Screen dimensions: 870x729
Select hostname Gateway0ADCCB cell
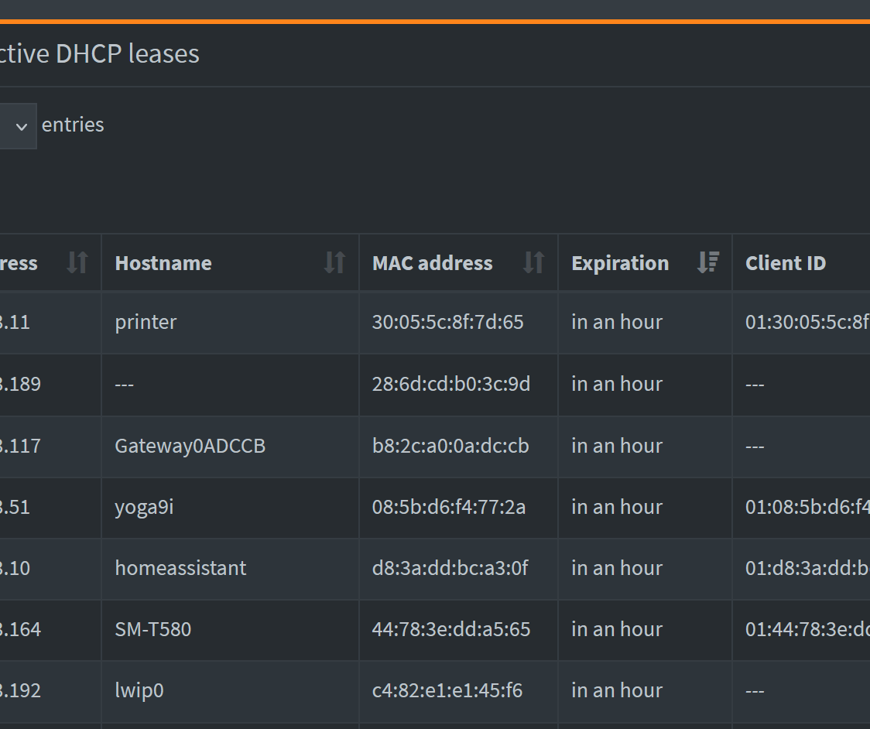point(230,446)
